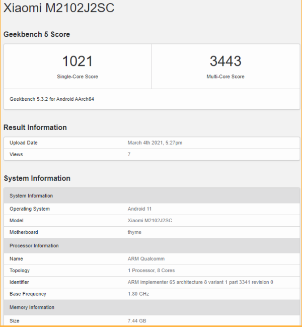The image size is (302, 327).
Task: Click the Operating System row label
Action: 30,209
